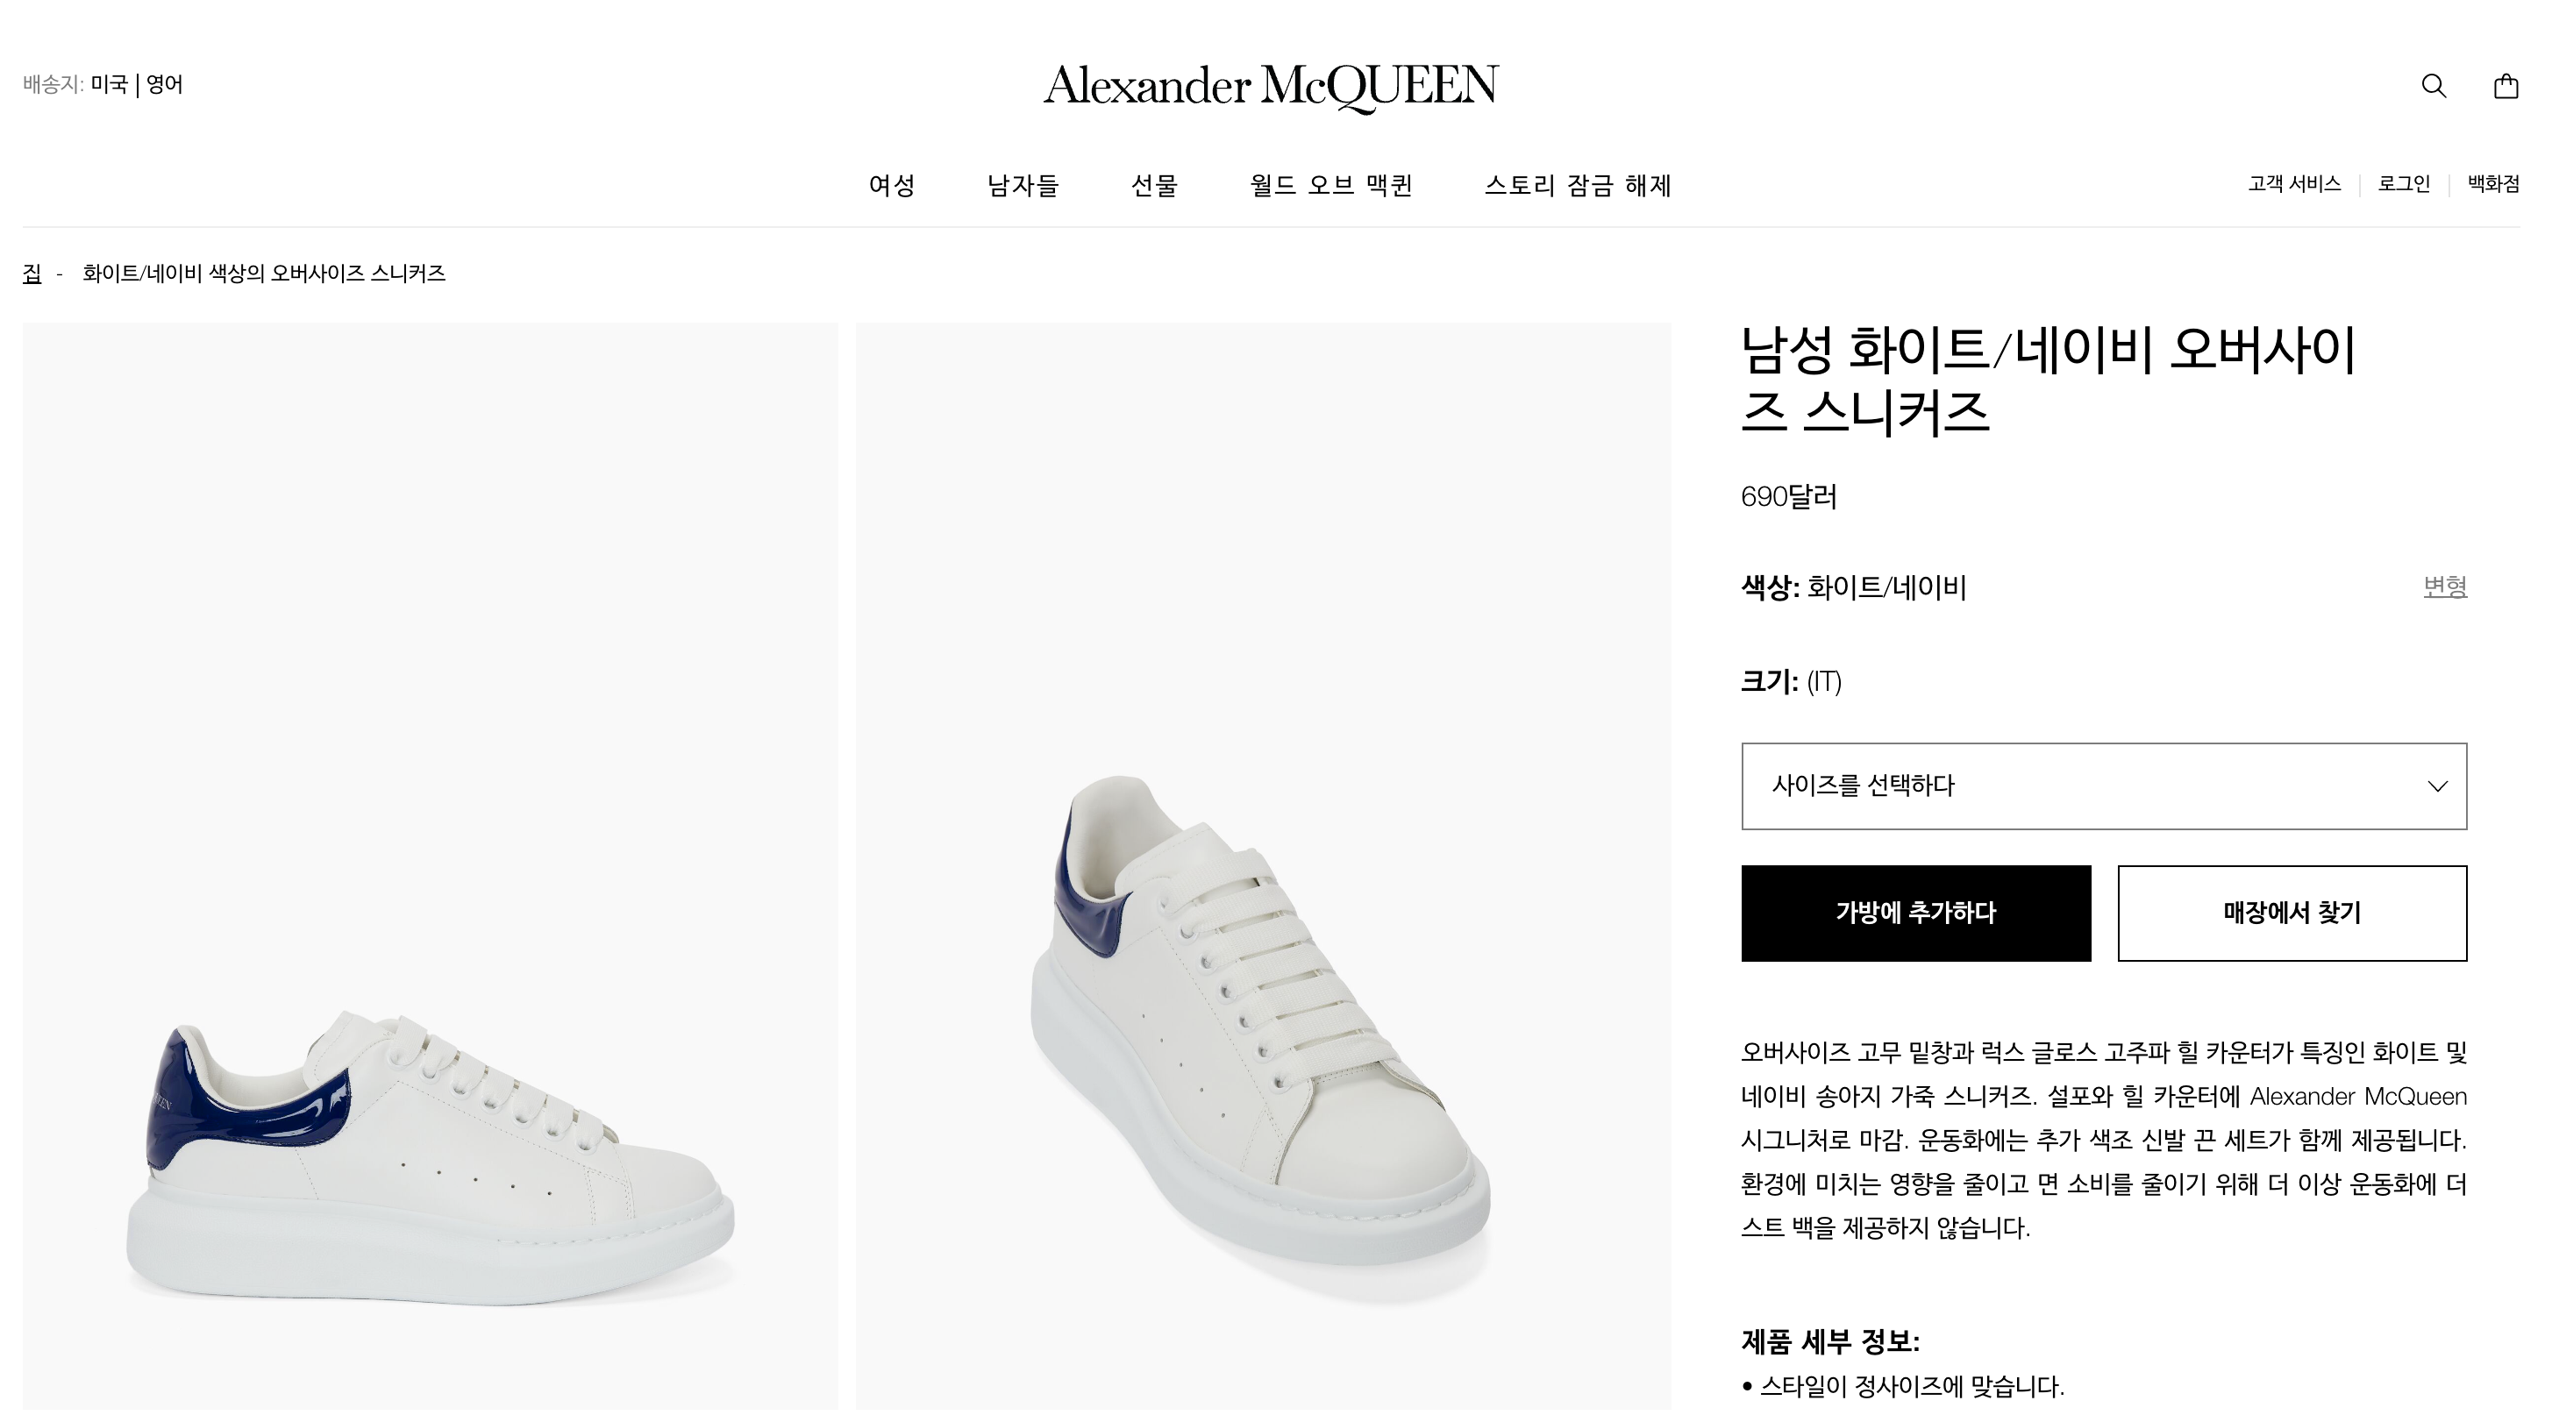Click the search magnifier icon
The image size is (2552, 1422).
pyautogui.click(x=2433, y=86)
